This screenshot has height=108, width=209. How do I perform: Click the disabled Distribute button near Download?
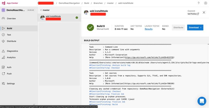[x=178, y=28]
